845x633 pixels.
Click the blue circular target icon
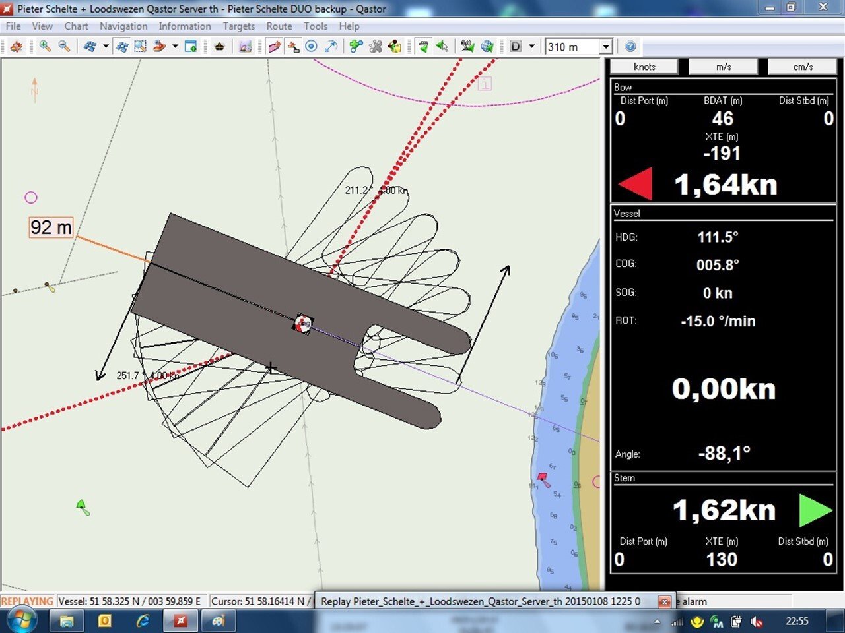312,46
